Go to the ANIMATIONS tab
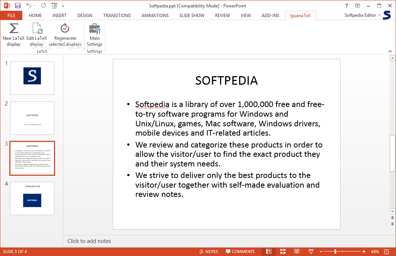 (x=155, y=15)
